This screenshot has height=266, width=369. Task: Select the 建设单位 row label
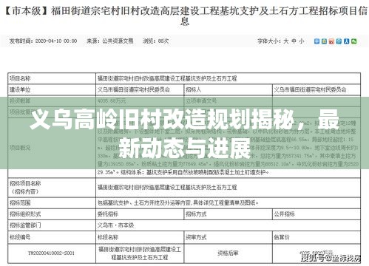tap(20, 89)
